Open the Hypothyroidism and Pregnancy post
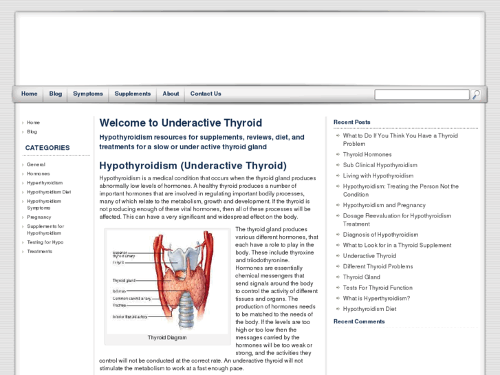This screenshot has height=375, width=500. pyautogui.click(x=384, y=205)
